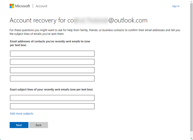Click the Add more subjects link
This screenshot has height=140, width=193.
[21, 113]
